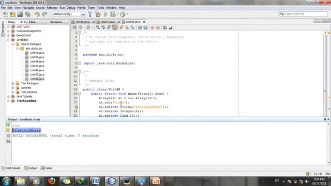This screenshot has width=331, height=186.
Task: Select Unit45.java in project tree
Action: coord(37,66)
